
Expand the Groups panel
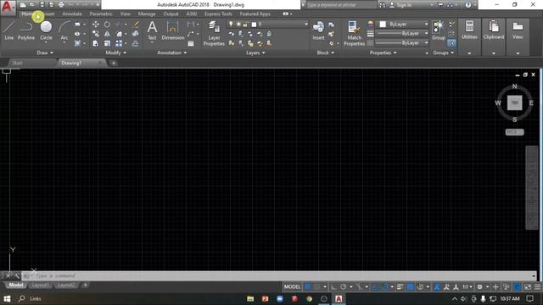pos(443,53)
